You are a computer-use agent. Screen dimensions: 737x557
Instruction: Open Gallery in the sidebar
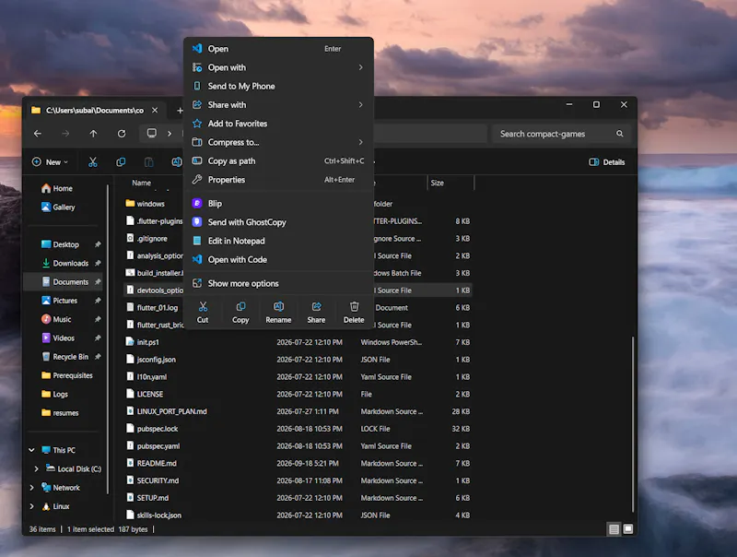[58, 207]
